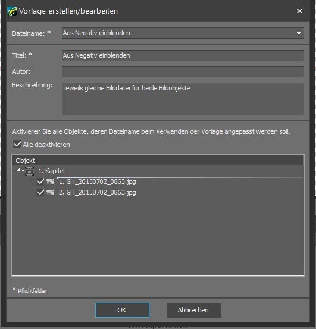Screen dimensions: 316x329
Task: Click into the Beschreibung text area
Action: [x=183, y=99]
